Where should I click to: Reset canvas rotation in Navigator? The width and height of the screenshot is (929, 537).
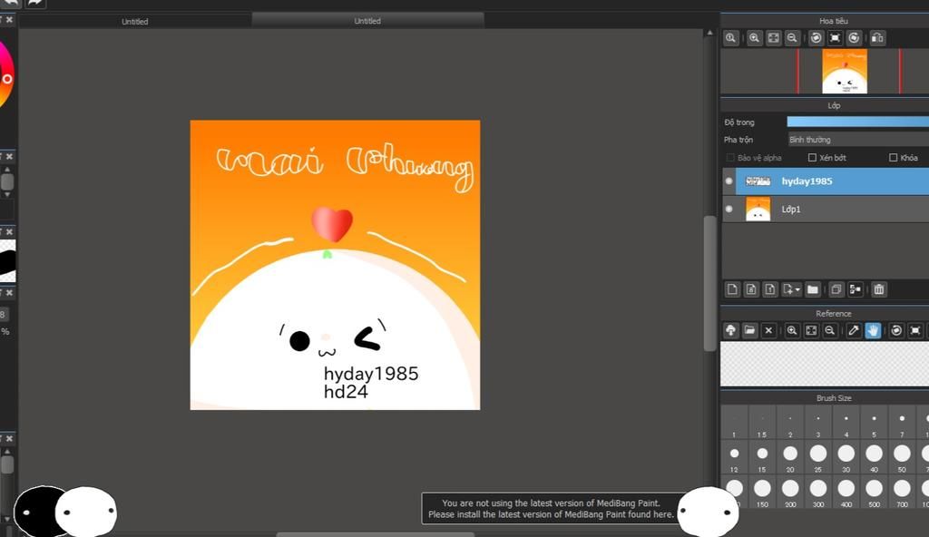coord(835,38)
